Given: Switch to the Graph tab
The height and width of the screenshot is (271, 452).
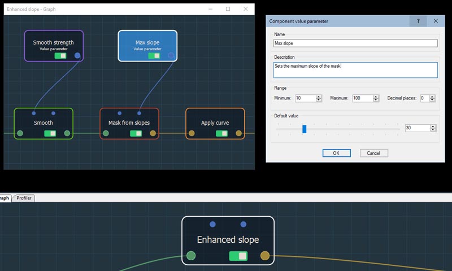Looking at the screenshot, I should tap(5, 198).
